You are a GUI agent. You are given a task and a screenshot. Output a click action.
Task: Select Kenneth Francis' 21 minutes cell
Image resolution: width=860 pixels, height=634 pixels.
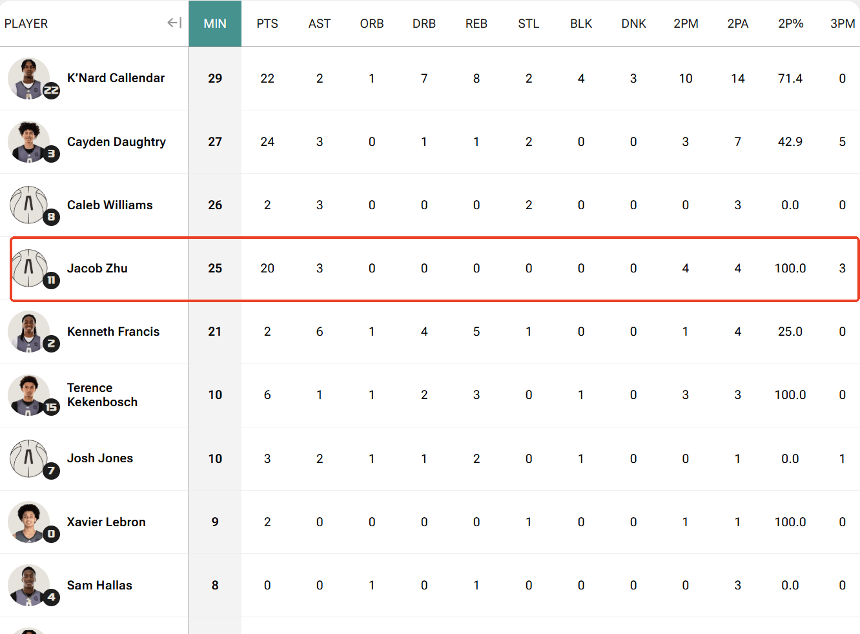click(x=215, y=331)
